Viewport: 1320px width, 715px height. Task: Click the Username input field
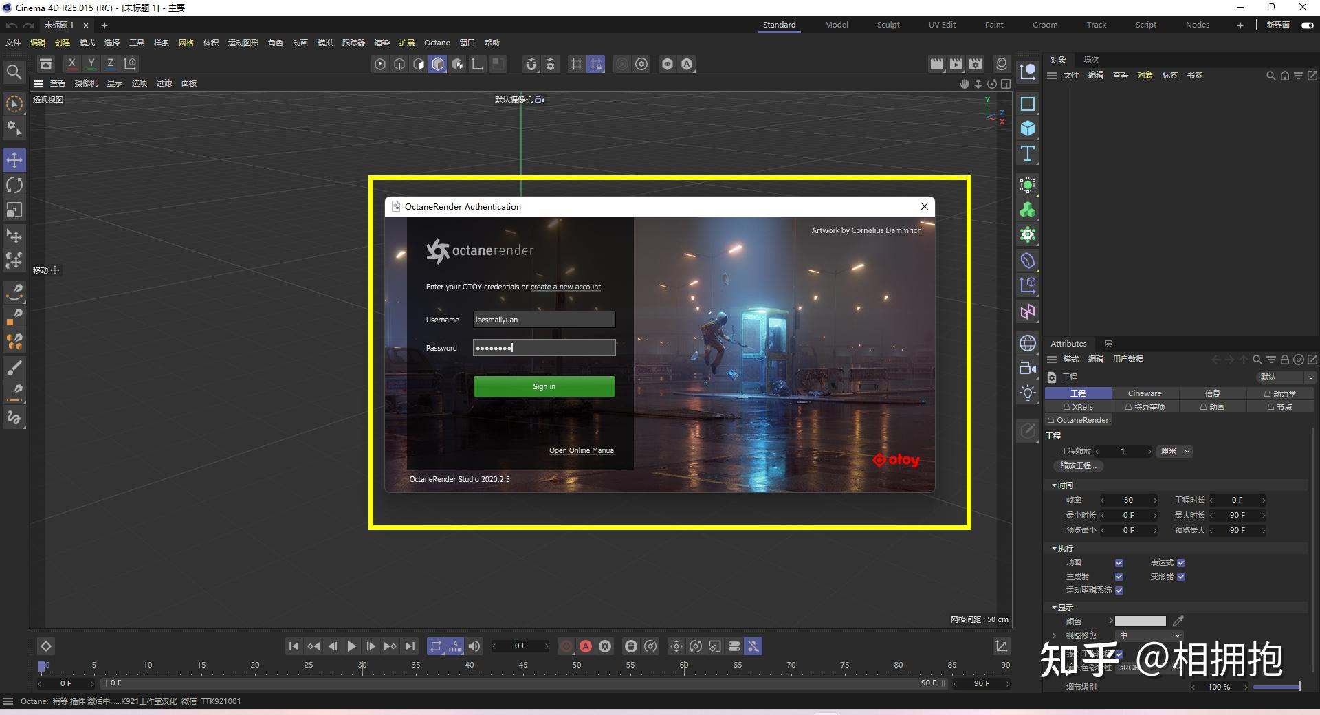point(544,320)
